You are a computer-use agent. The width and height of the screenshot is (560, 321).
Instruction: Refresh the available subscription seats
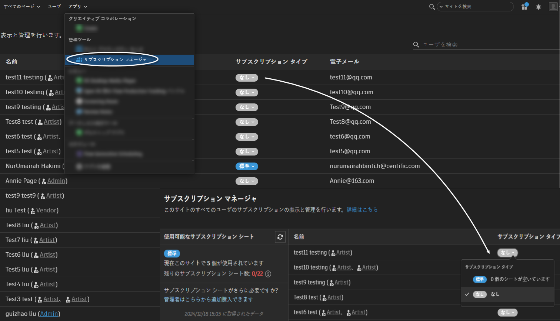(280, 237)
